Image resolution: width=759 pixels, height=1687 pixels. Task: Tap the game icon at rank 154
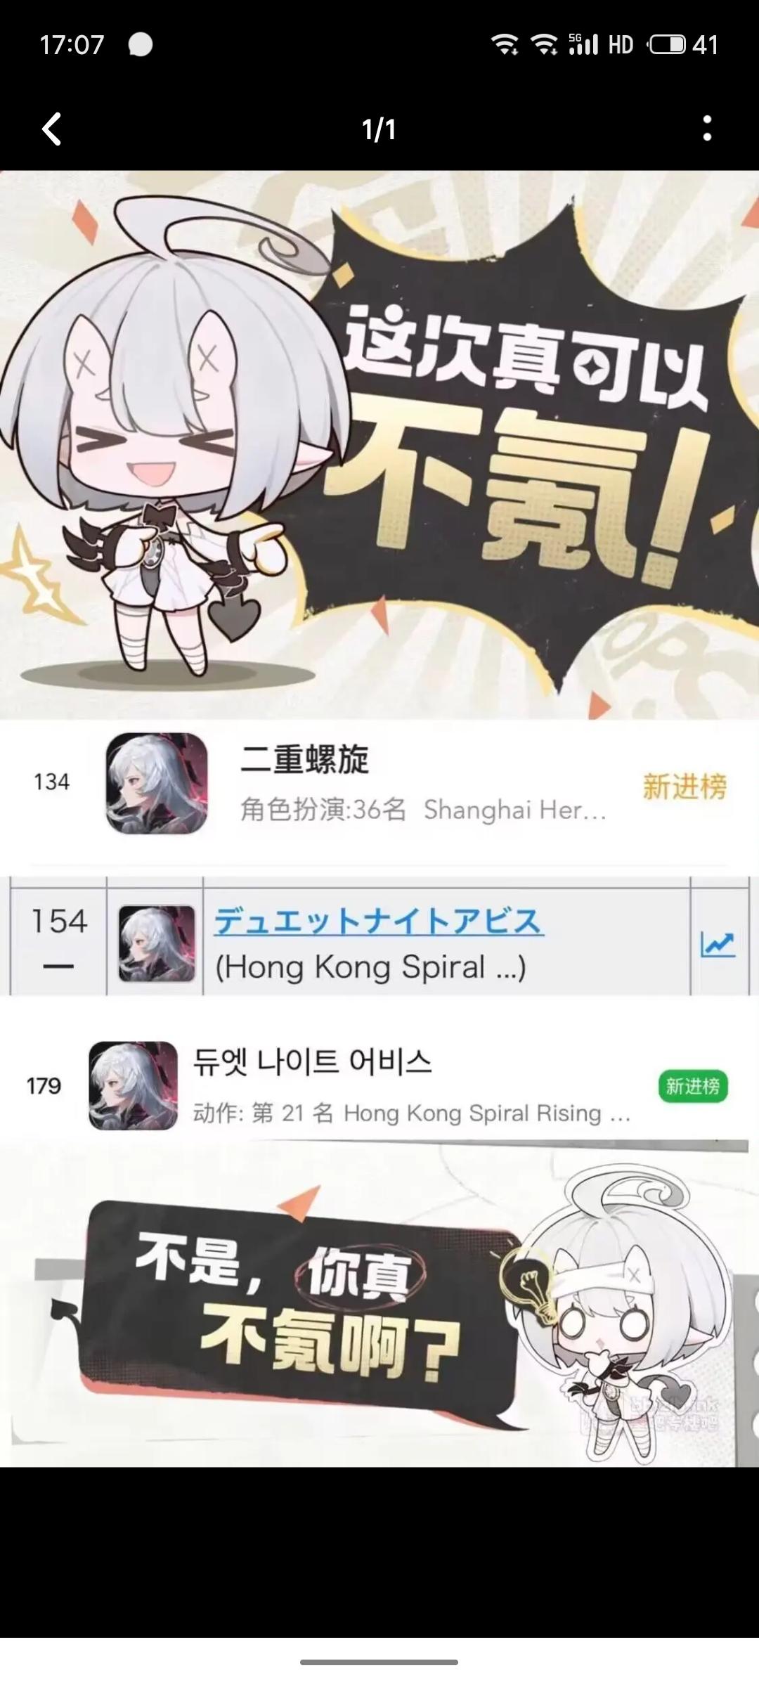[156, 943]
